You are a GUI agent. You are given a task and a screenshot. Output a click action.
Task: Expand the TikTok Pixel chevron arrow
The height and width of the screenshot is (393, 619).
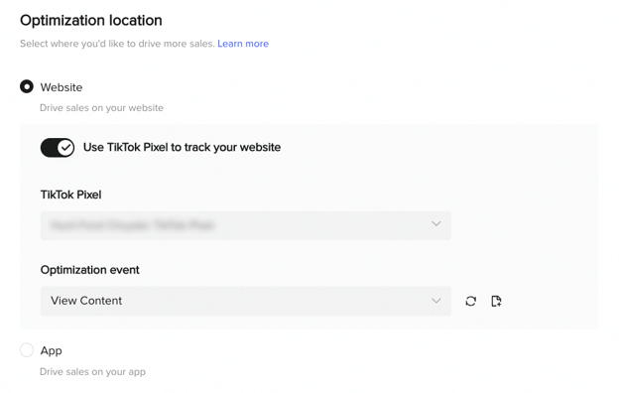(x=436, y=224)
